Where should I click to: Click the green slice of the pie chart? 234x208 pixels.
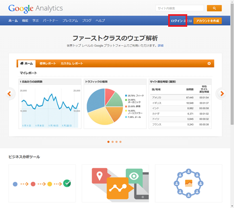(116, 101)
